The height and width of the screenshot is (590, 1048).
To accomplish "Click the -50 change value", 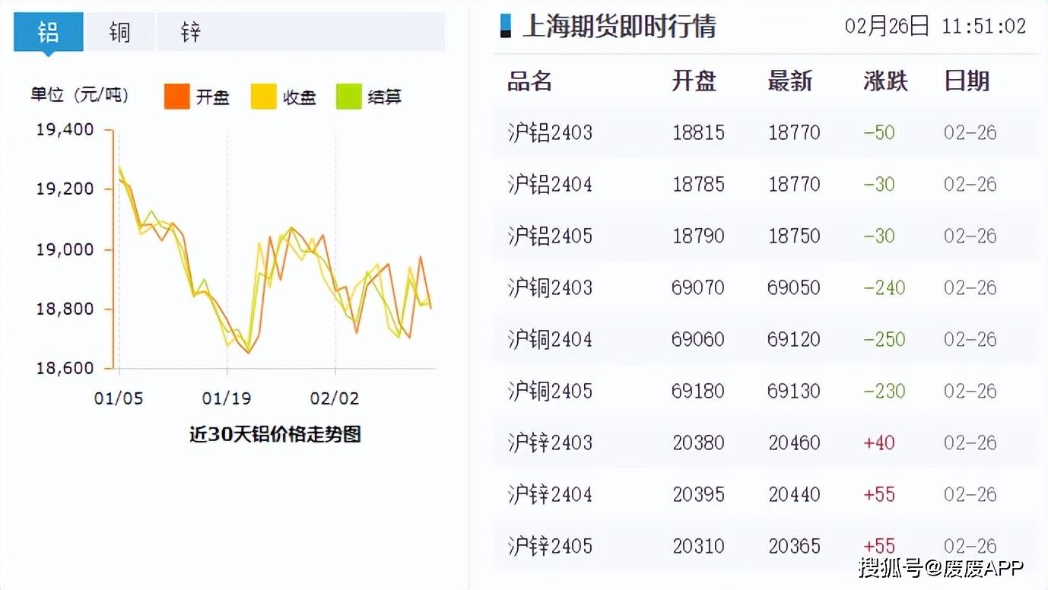I will tap(879, 133).
